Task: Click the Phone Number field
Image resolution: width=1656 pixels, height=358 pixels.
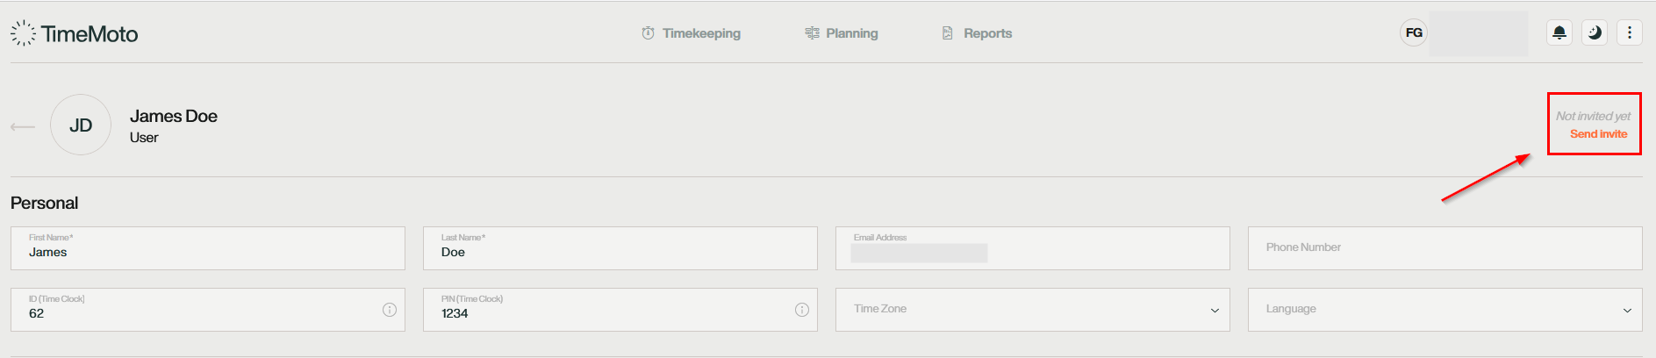Action: pyautogui.click(x=1445, y=248)
